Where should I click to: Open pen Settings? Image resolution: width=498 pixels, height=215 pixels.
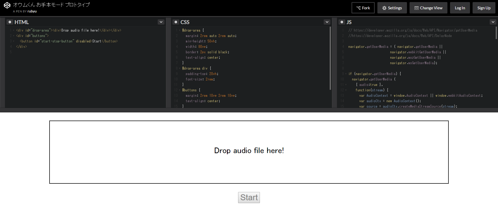[x=392, y=8]
